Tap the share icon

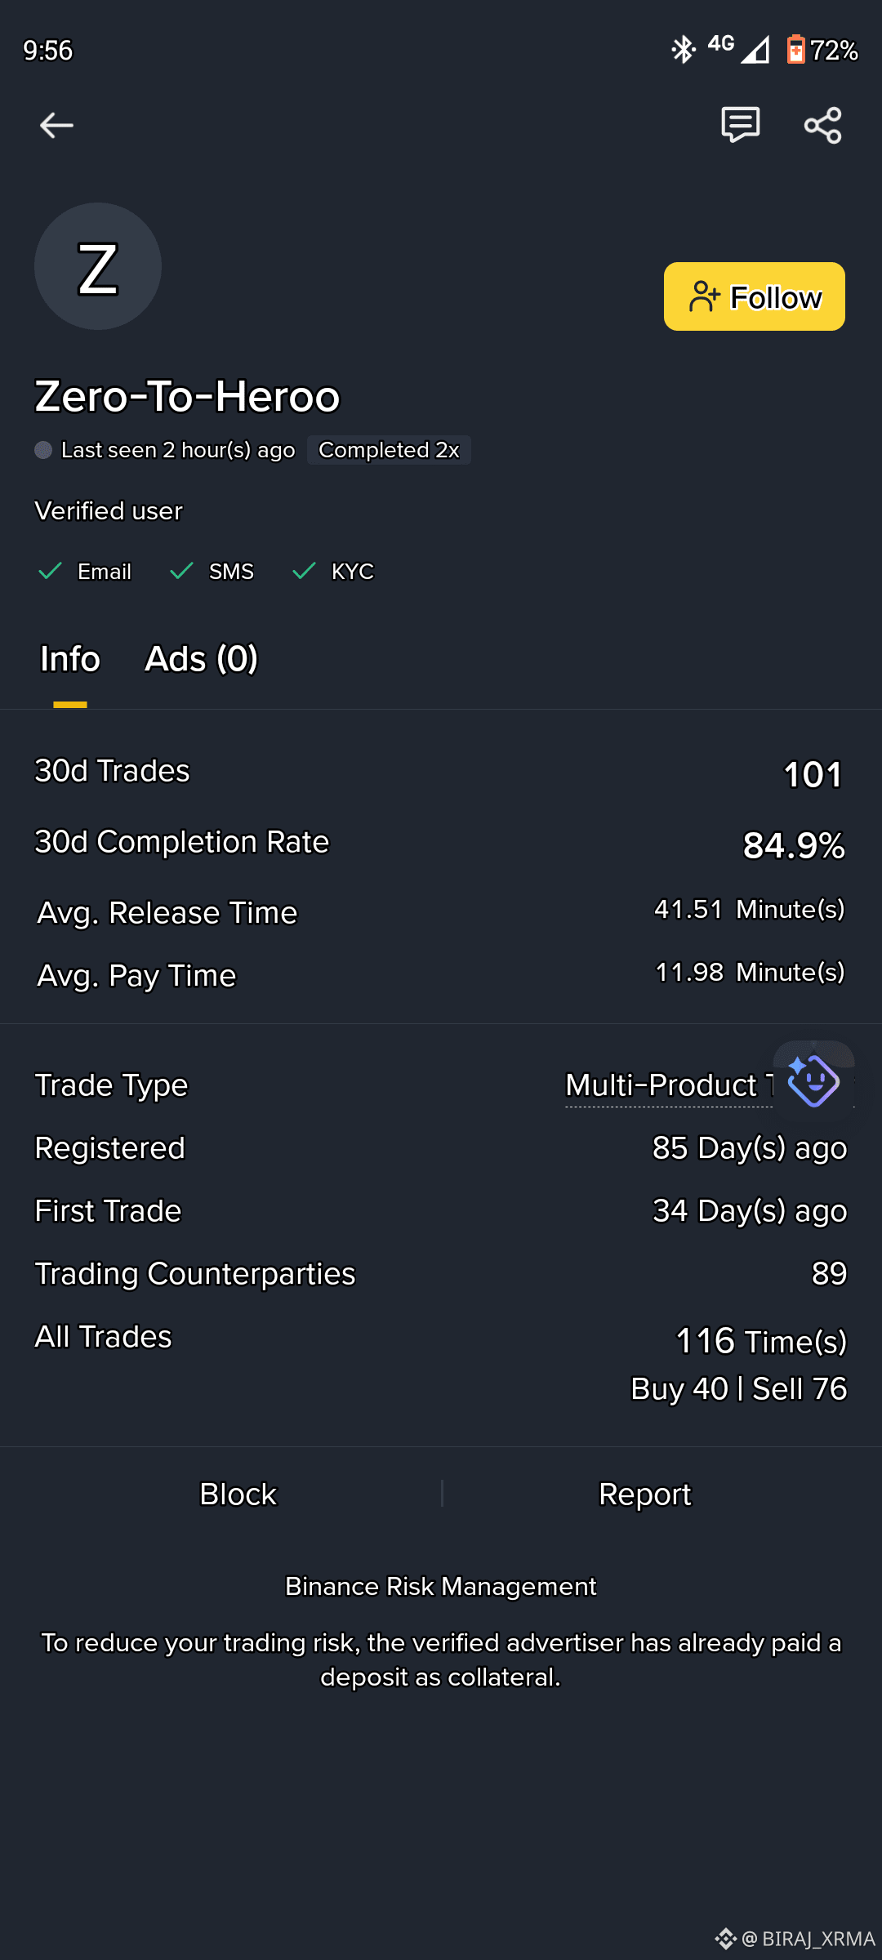click(x=822, y=125)
